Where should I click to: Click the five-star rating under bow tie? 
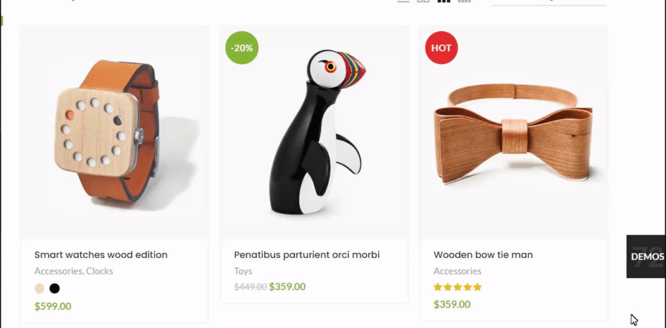[458, 287]
